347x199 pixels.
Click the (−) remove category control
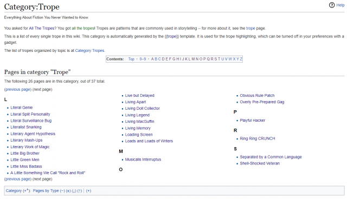coord(62,191)
